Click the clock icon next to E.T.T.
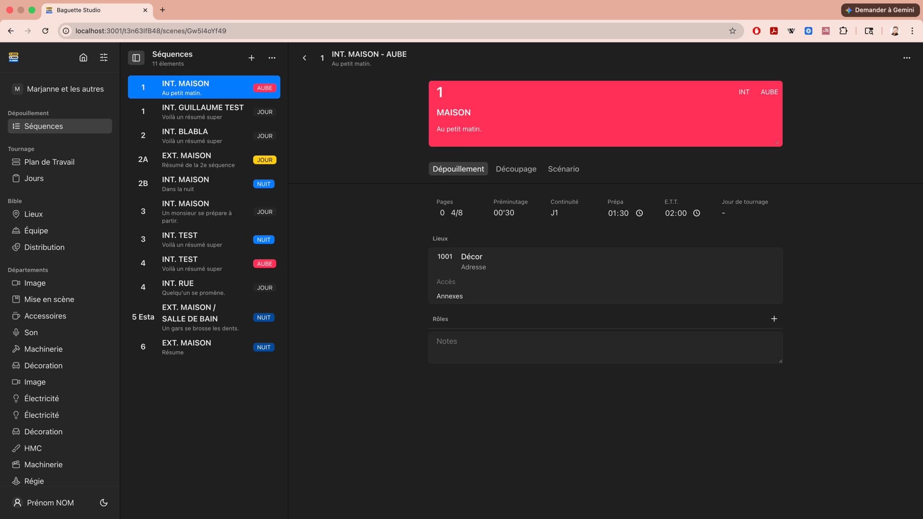923x519 pixels. point(697,213)
